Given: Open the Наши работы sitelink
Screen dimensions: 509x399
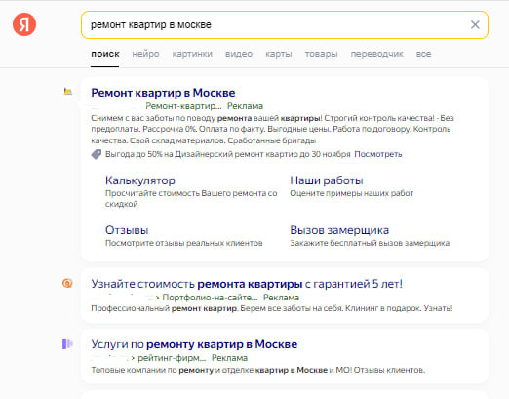Looking at the screenshot, I should (327, 180).
